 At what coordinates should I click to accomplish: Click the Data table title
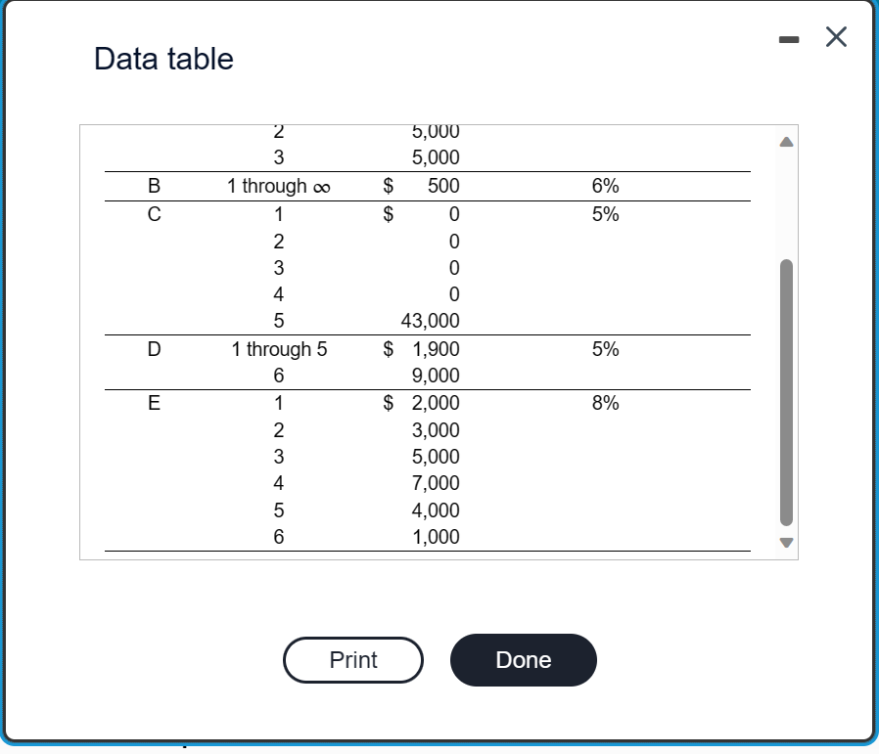pyautogui.click(x=162, y=60)
